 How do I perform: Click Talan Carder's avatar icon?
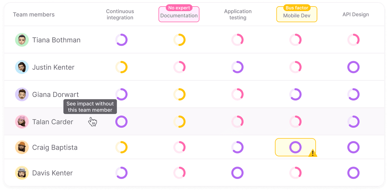click(22, 122)
